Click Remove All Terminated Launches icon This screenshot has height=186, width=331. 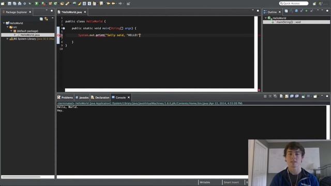point(275,97)
